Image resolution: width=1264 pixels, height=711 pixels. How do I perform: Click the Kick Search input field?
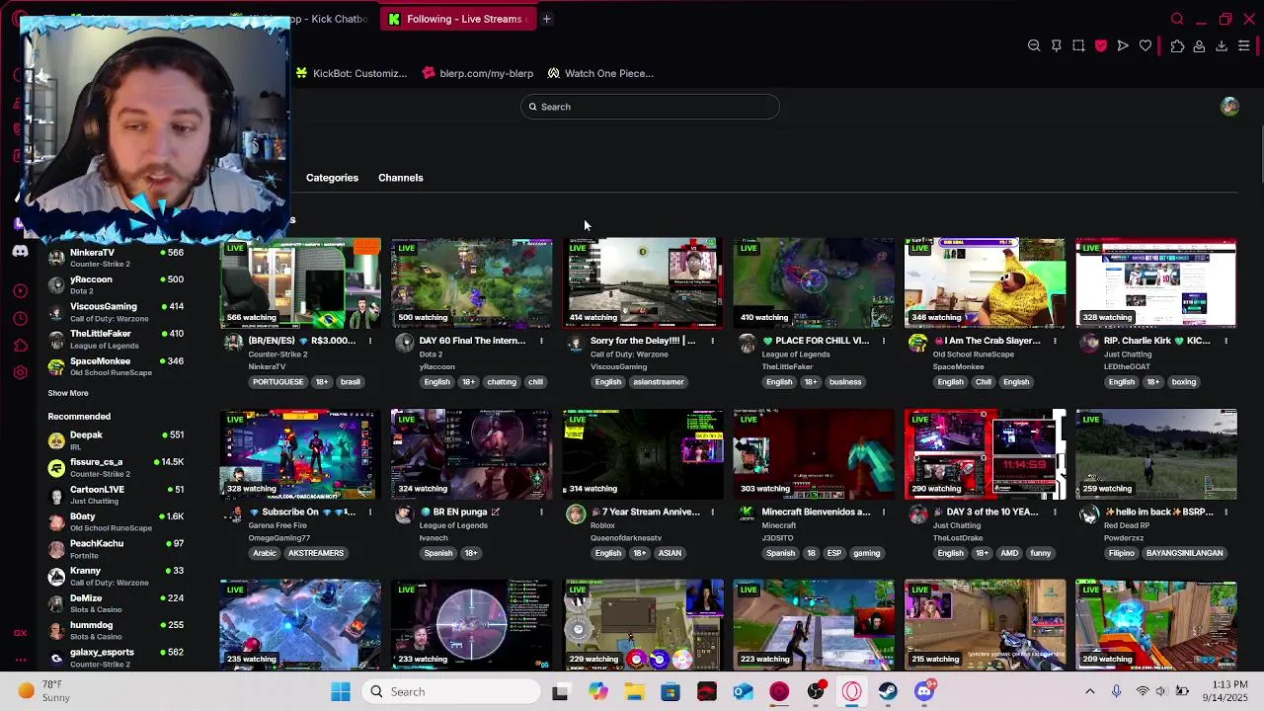click(650, 107)
